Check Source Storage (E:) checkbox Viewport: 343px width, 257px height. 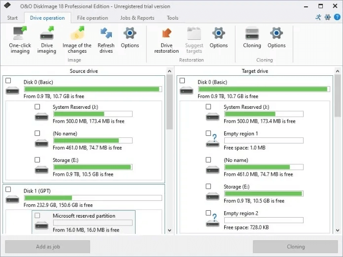pos(37,160)
